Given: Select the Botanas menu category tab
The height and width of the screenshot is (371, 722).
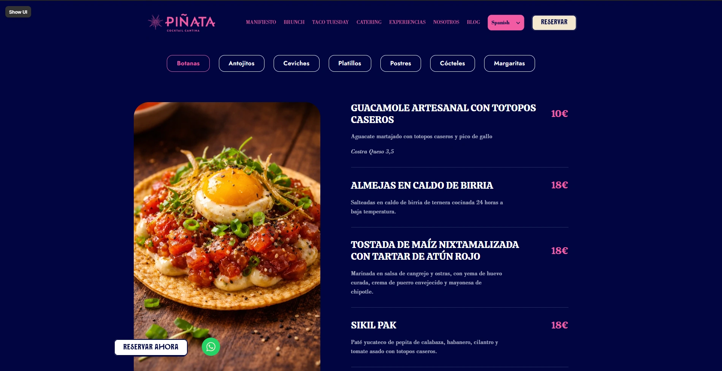Looking at the screenshot, I should pyautogui.click(x=188, y=63).
